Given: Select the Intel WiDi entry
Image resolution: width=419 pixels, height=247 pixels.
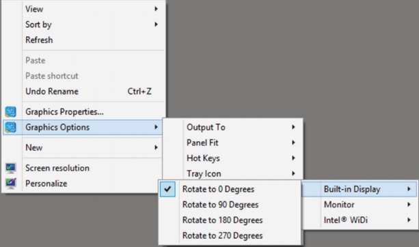Looking at the screenshot, I should (360, 220).
